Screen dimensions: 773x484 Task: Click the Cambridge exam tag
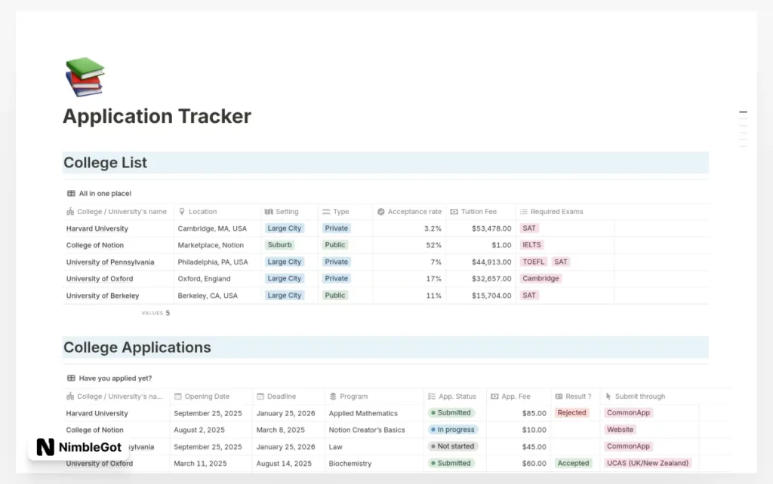coord(540,278)
